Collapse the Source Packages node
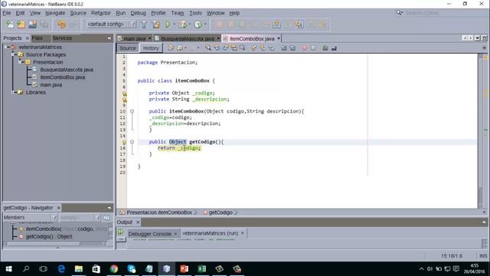This screenshot has width=490, height=276. [13, 54]
